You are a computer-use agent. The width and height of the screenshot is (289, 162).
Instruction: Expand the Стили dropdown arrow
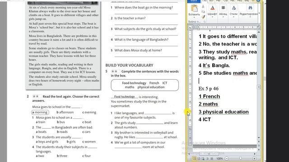233,17
